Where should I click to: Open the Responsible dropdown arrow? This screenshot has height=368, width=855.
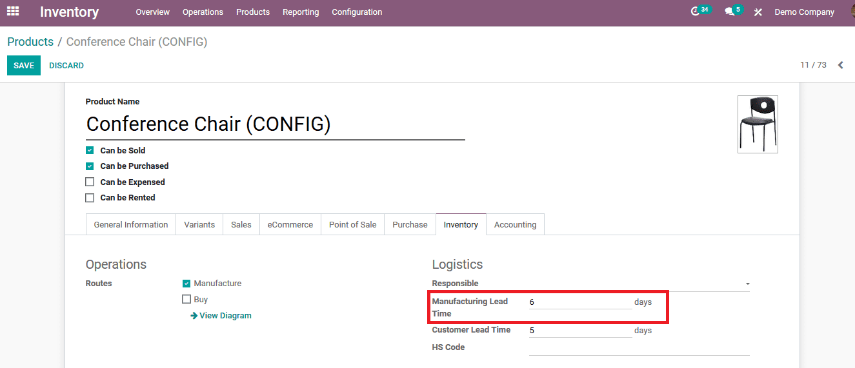pyautogui.click(x=747, y=284)
